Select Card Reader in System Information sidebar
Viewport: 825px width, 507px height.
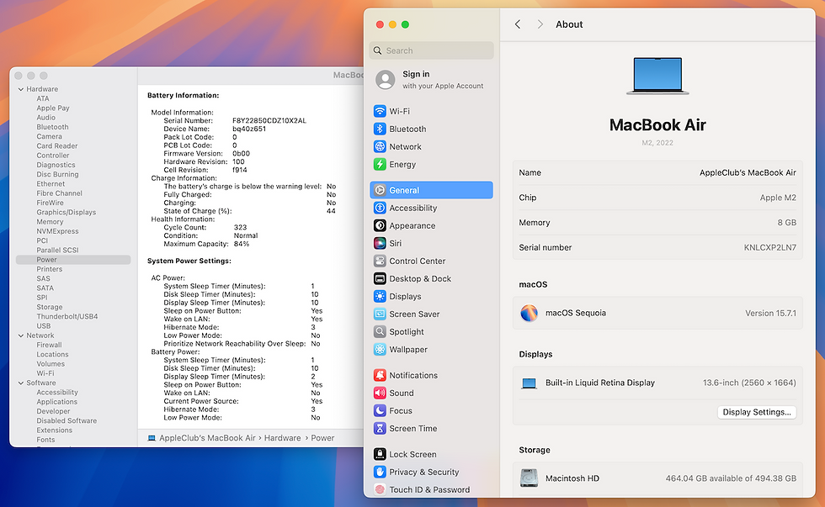pos(57,146)
